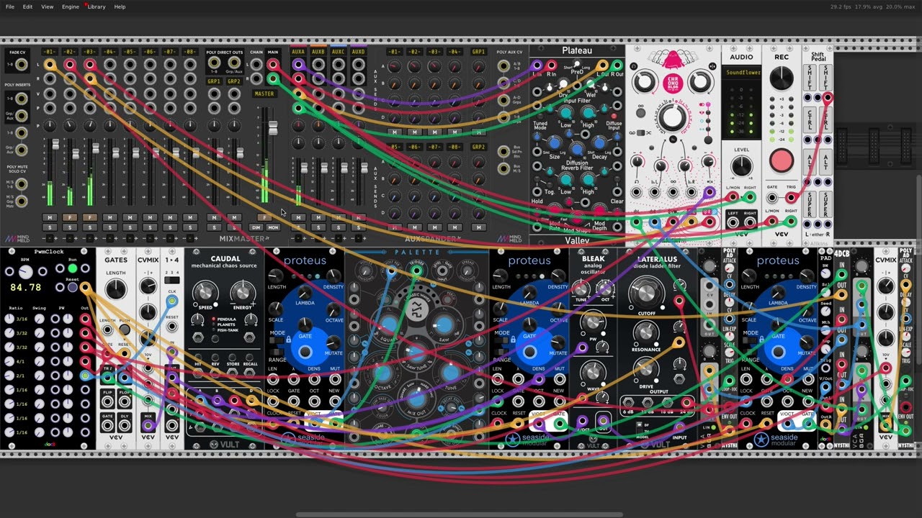Click the Plateau Dry knob
This screenshot has height=518, width=922.
pos(565,85)
